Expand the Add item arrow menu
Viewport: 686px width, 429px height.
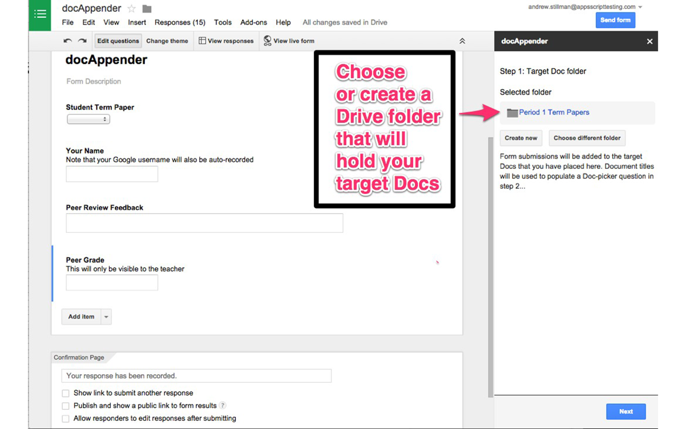(106, 317)
